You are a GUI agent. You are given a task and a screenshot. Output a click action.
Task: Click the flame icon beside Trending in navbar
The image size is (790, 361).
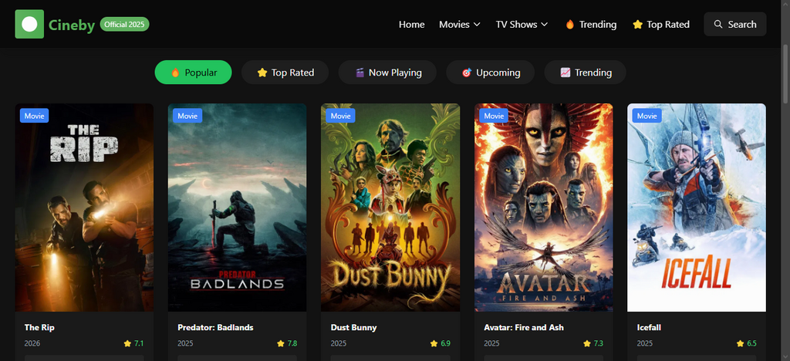[x=570, y=24]
